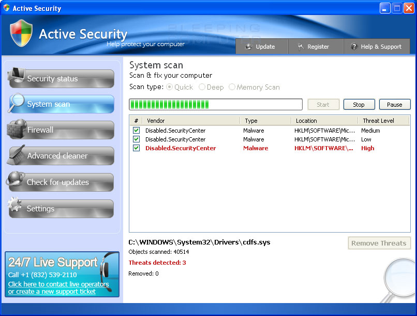Open the Advanced cleaner panel
The width and height of the screenshot is (417, 316).
click(x=61, y=156)
